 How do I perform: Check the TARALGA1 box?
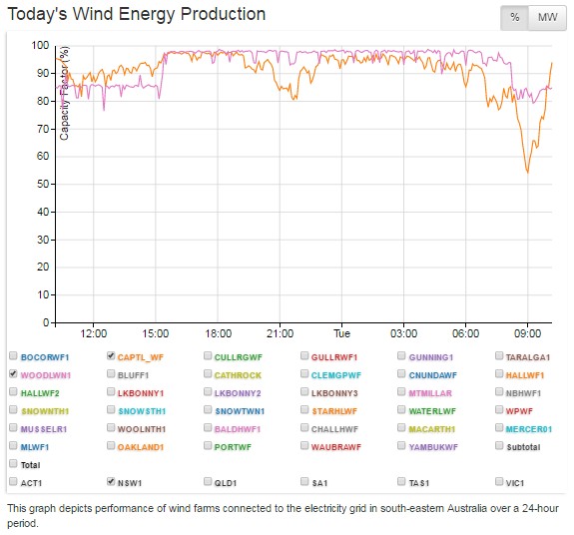click(x=499, y=355)
